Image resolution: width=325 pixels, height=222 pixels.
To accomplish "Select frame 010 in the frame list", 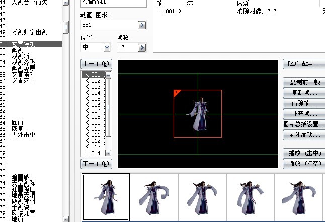I will (x=93, y=129).
